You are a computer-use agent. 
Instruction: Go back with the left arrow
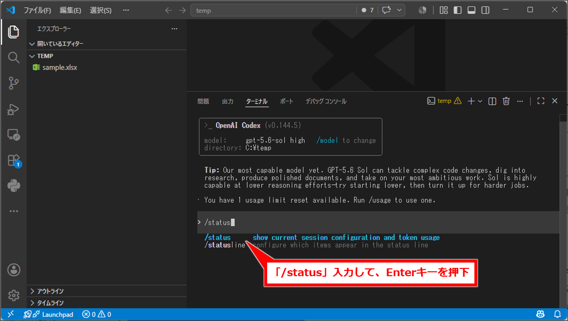168,10
